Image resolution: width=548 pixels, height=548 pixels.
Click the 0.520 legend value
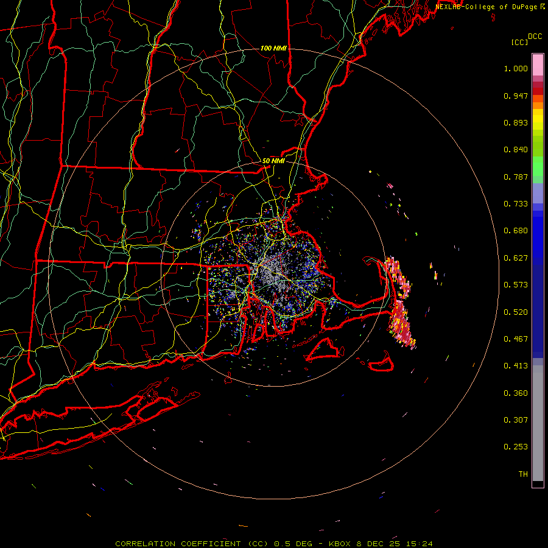(x=516, y=312)
